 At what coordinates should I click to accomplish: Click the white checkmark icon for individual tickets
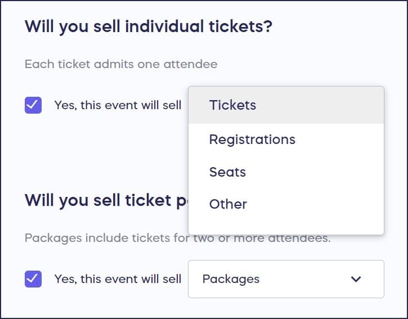[x=33, y=105]
